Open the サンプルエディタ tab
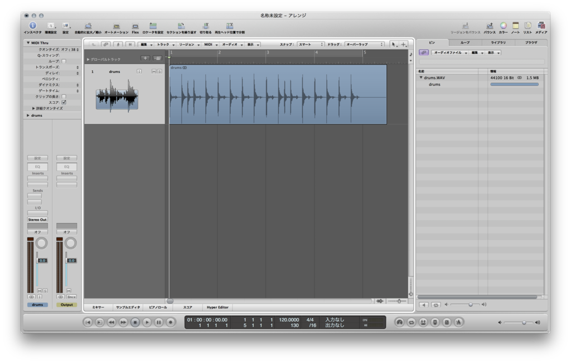Image resolution: width=571 pixels, height=363 pixels. [128, 307]
